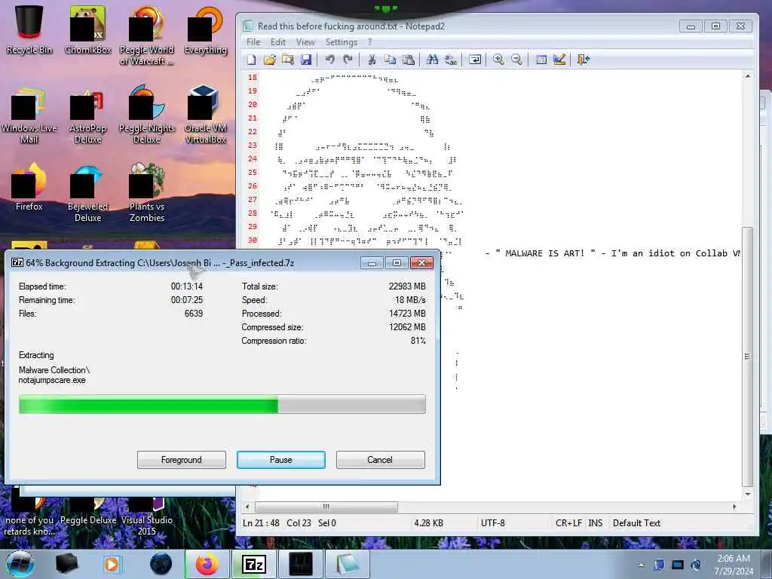Viewport: 772px width, 579px height.
Task: Click the green extraction progress bar
Action: tap(222, 404)
